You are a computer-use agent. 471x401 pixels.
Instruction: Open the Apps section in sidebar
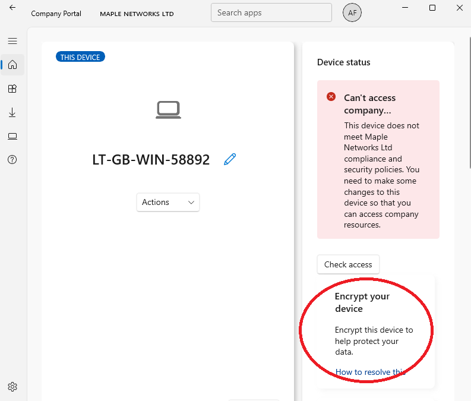[12, 89]
